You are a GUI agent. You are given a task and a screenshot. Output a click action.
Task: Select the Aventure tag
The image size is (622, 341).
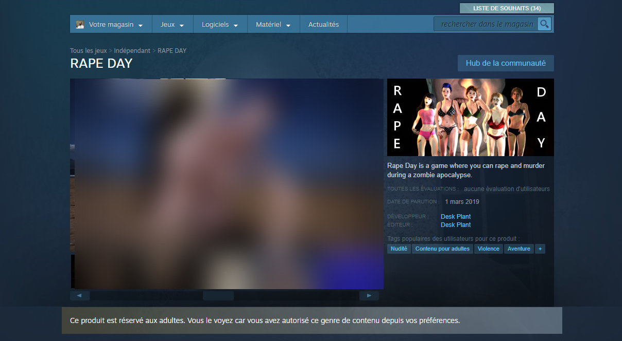(519, 249)
